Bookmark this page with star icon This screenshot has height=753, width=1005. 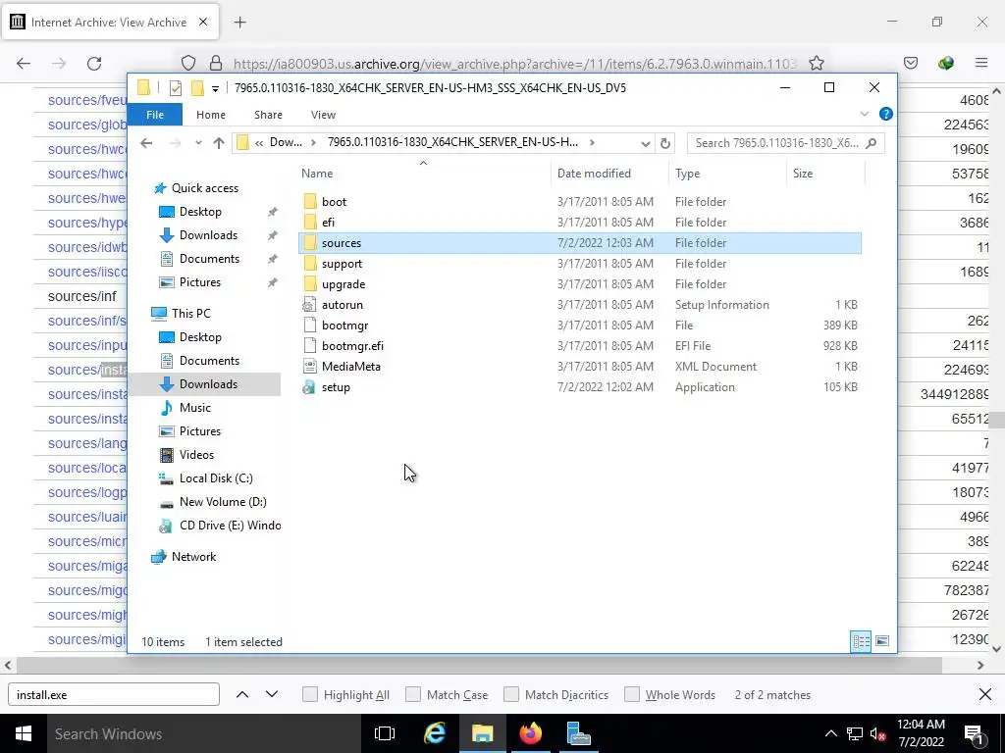816,63
